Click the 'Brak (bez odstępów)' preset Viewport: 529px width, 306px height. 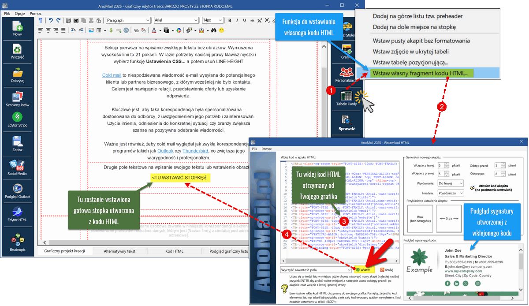pyautogui.click(x=420, y=219)
